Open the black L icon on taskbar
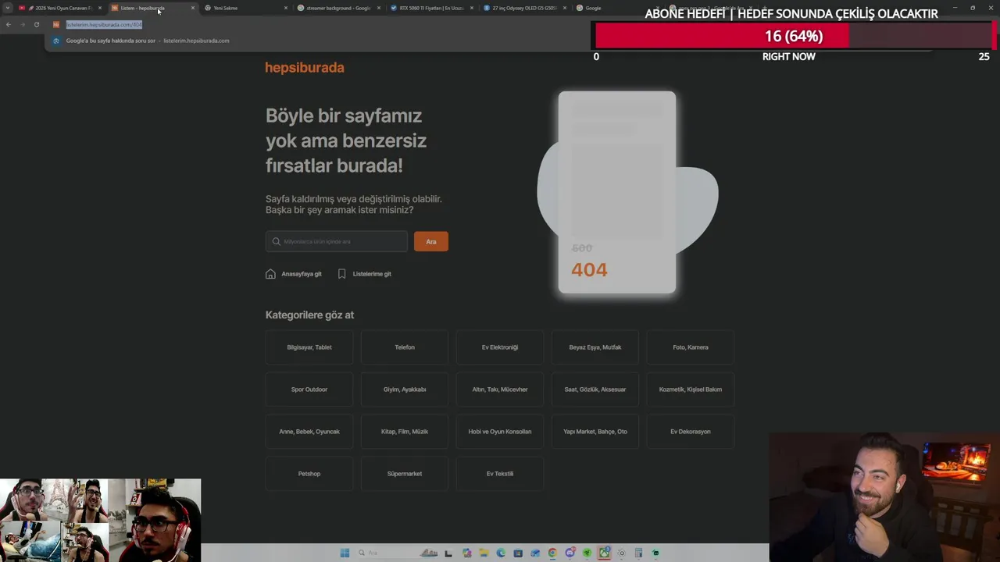This screenshot has width=1000, height=562. click(x=448, y=553)
